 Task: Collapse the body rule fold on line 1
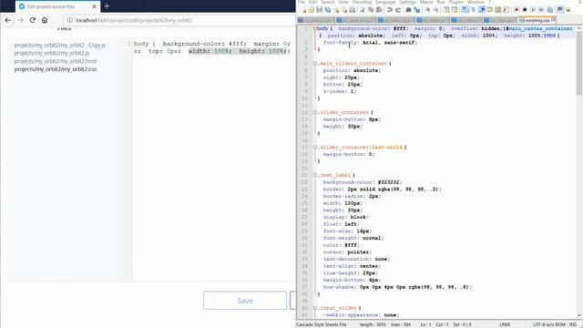click(x=315, y=28)
